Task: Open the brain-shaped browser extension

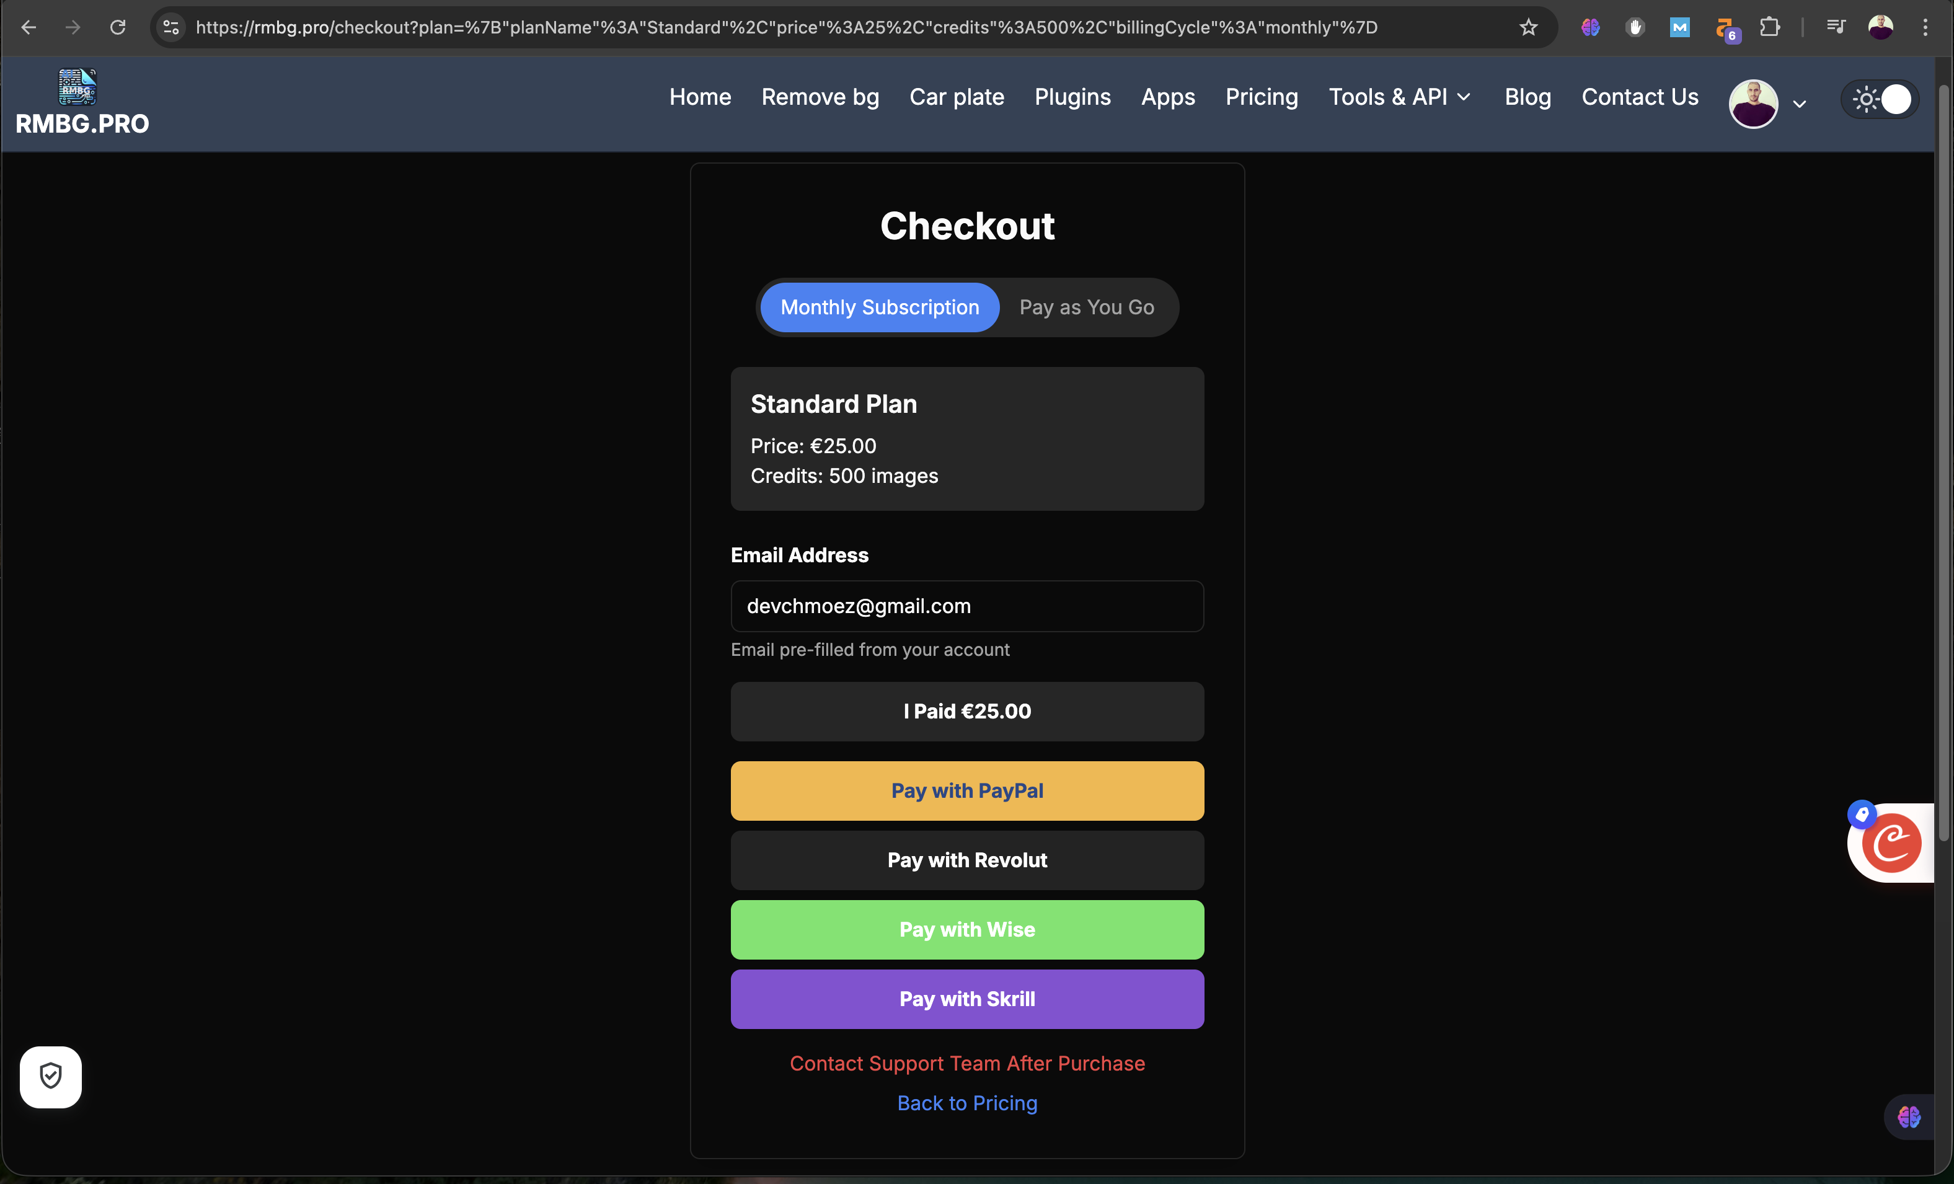Action: tap(1589, 27)
